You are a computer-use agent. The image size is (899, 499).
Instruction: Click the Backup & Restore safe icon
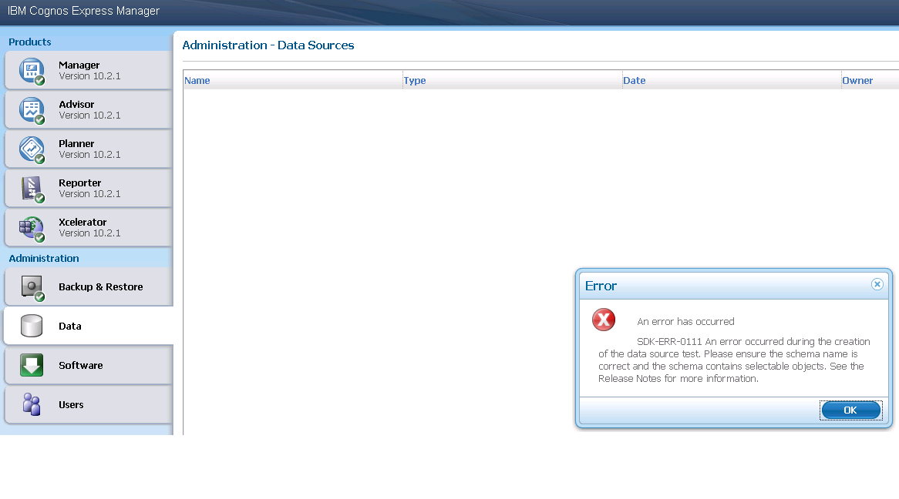click(x=32, y=287)
